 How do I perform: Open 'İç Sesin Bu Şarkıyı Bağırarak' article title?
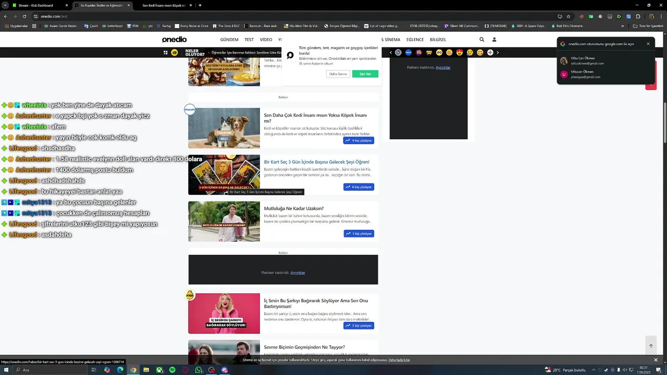[316, 303]
